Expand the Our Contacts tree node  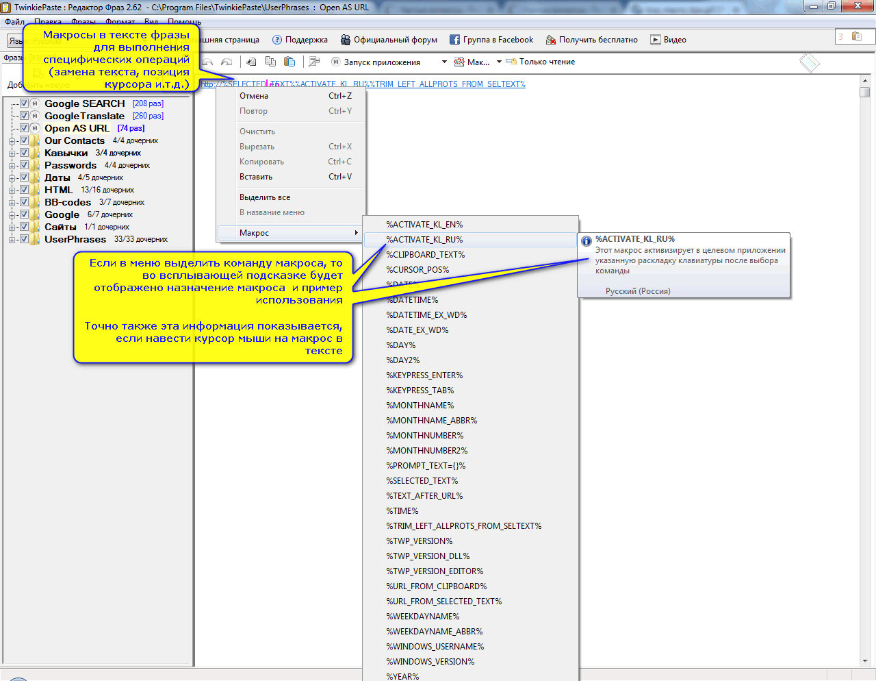pyautogui.click(x=12, y=141)
